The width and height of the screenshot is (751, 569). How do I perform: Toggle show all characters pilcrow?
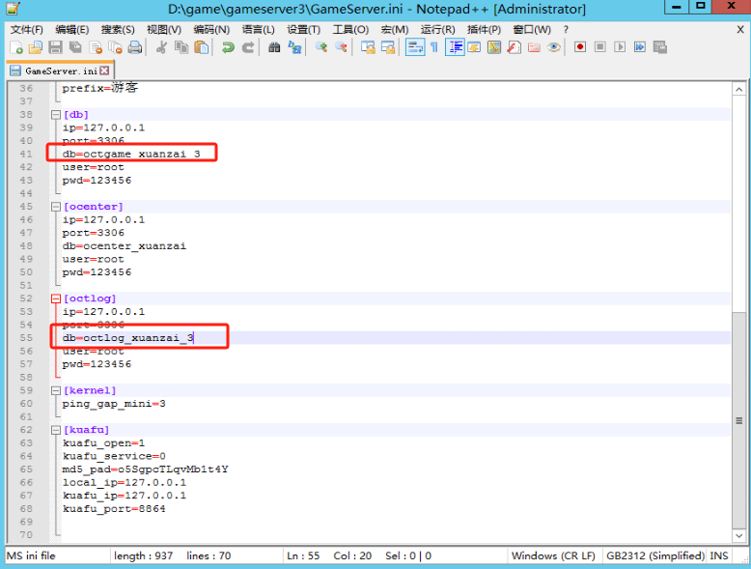434,47
